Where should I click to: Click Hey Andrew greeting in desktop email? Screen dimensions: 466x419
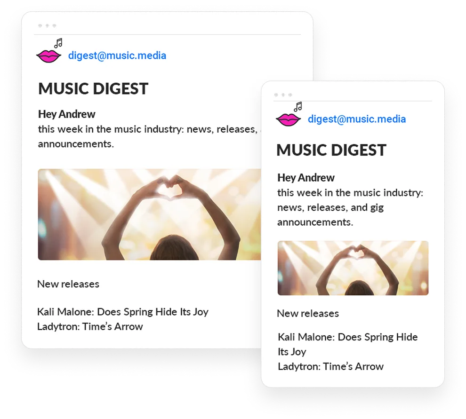pyautogui.click(x=66, y=114)
